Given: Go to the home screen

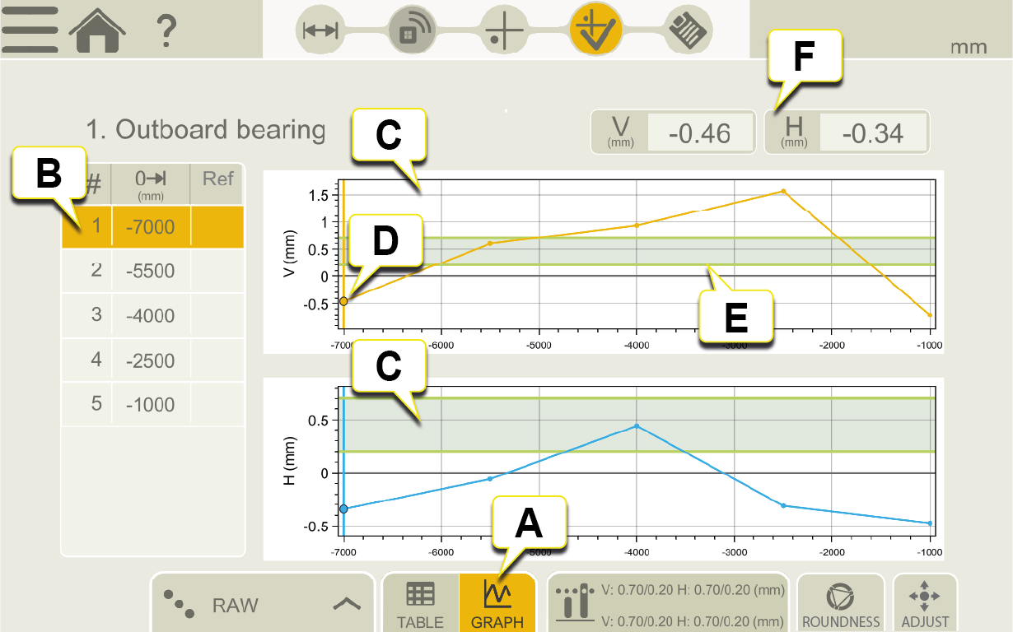Looking at the screenshot, I should pyautogui.click(x=97, y=30).
